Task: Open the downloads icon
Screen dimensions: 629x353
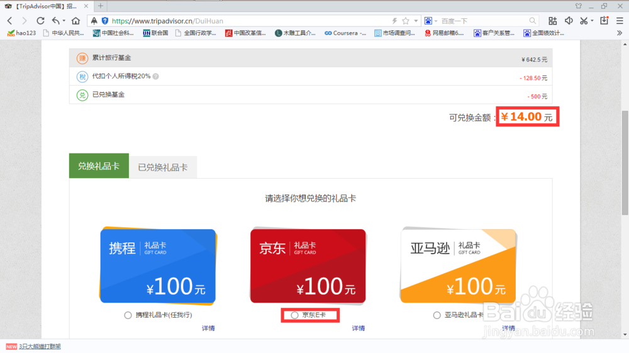Action: click(x=604, y=21)
